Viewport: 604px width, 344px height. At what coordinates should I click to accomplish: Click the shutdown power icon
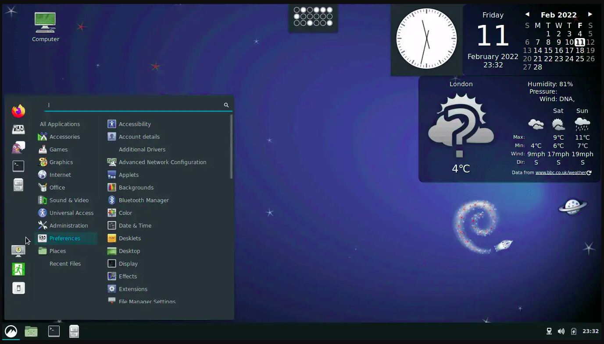[18, 288]
